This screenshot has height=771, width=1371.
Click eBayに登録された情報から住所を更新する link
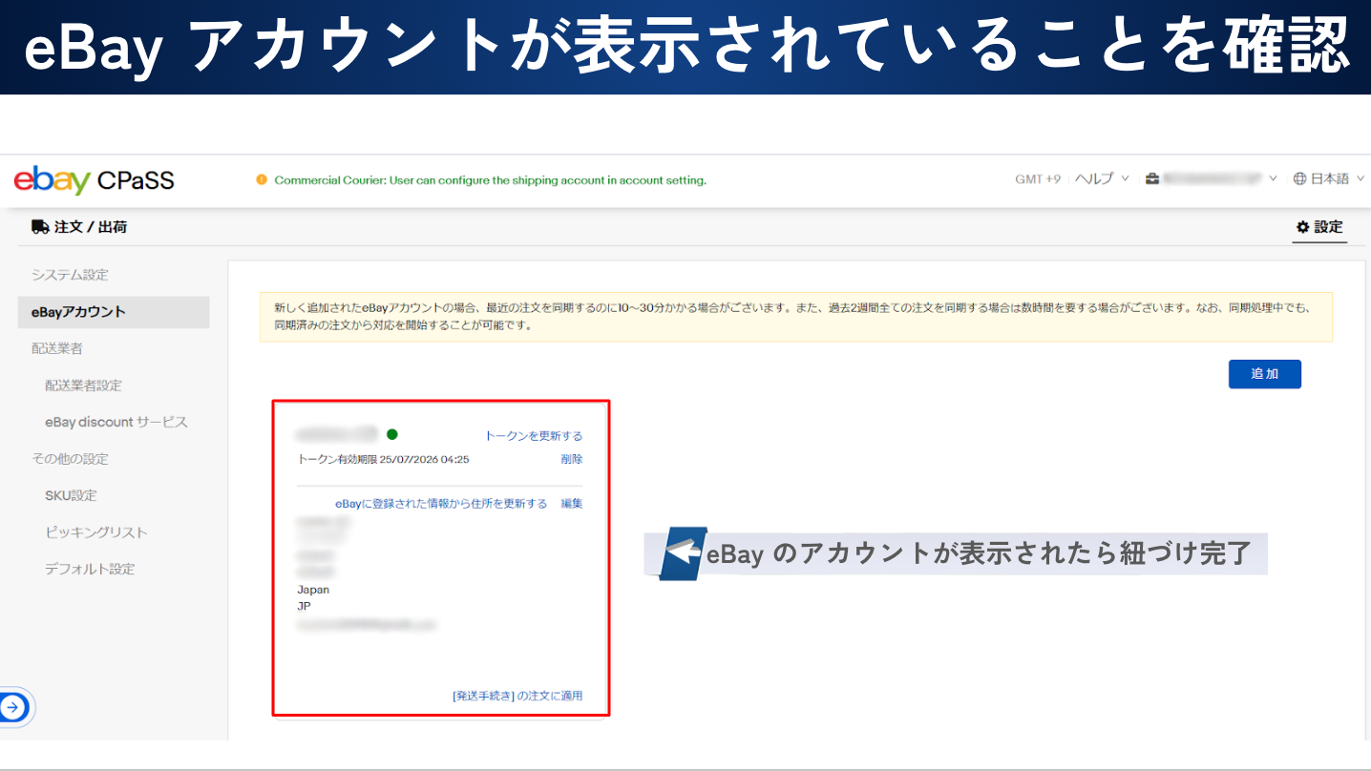click(441, 504)
